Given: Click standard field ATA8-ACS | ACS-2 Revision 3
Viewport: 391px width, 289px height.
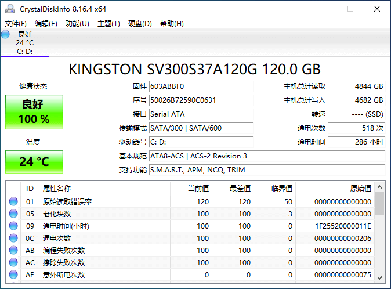Looking at the screenshot, I should click(x=267, y=156).
